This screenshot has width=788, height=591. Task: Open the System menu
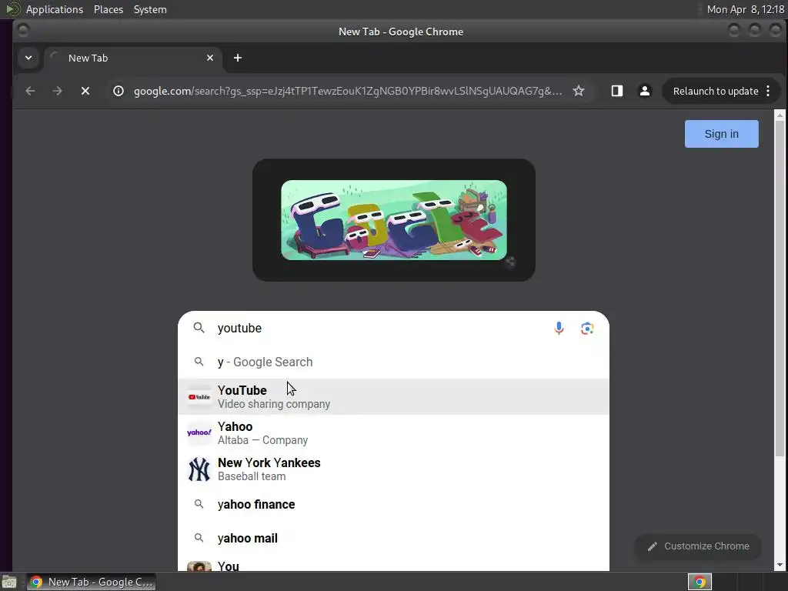pyautogui.click(x=150, y=9)
